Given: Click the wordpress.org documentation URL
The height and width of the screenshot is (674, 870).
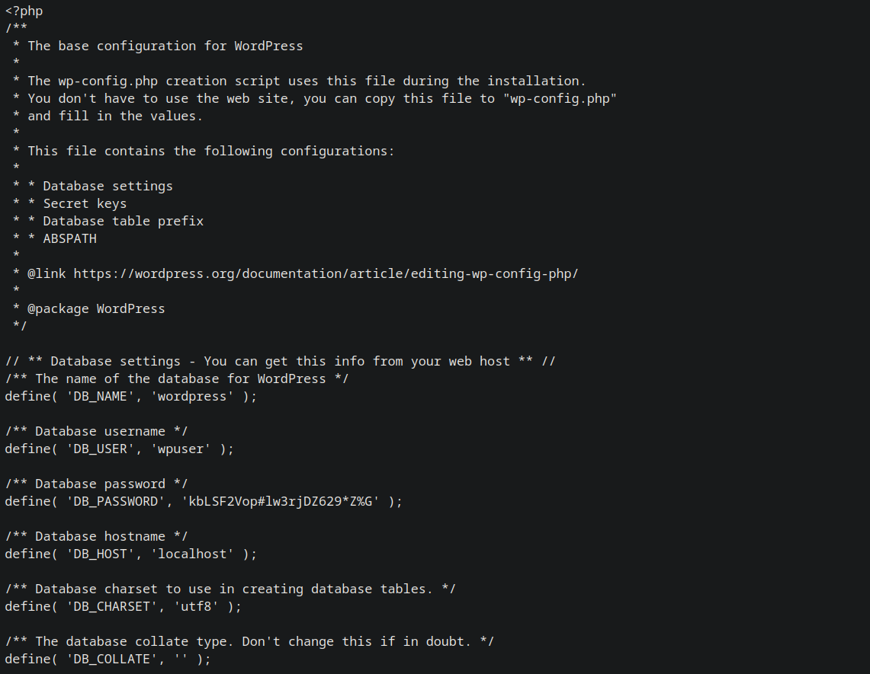Looking at the screenshot, I should pyautogui.click(x=326, y=273).
